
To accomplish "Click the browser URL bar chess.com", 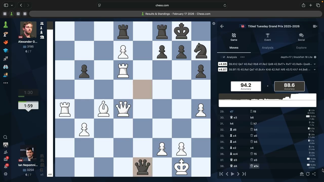I will (162, 5).
